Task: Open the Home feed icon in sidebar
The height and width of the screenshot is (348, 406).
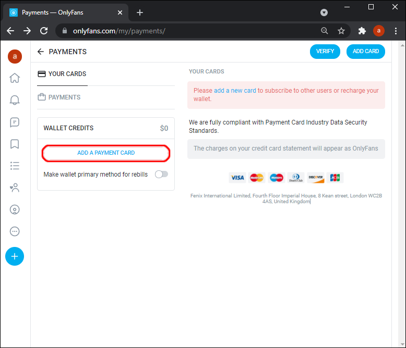Action: (15, 78)
